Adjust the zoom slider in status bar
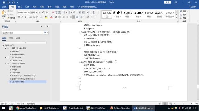199x111 pixels. coord(183,104)
